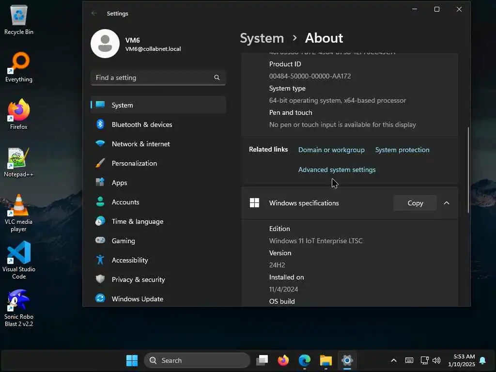
Task: Launch Sonic Robo Blast 2 shortcut
Action: tap(19, 308)
